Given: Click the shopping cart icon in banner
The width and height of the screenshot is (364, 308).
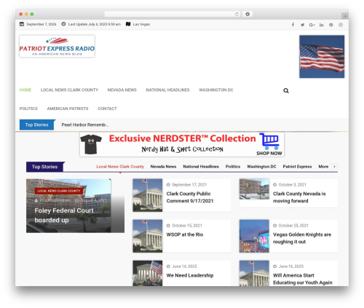Looking at the screenshot, I should click(269, 141).
